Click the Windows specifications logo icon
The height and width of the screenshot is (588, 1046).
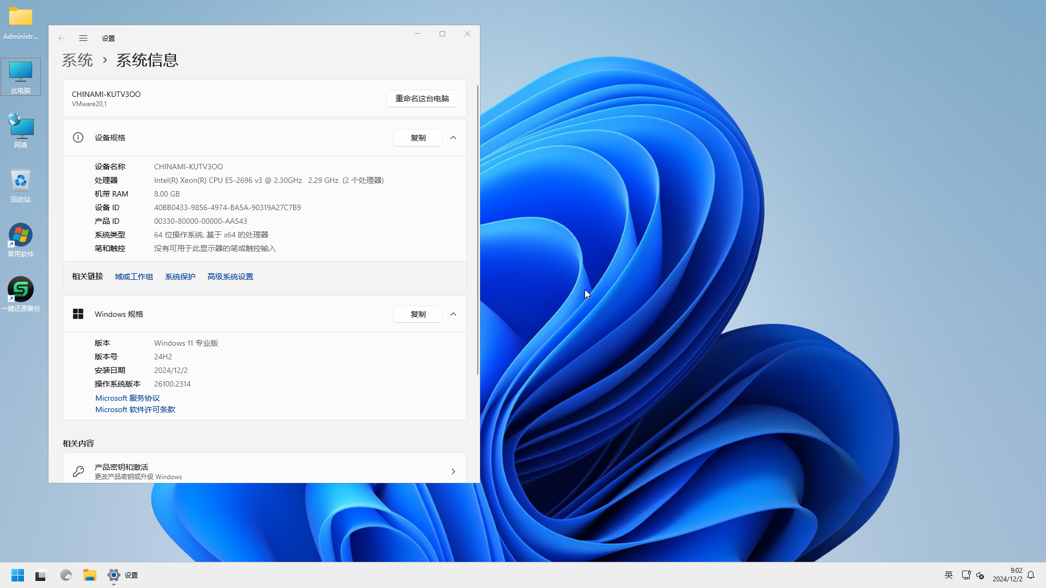tap(78, 314)
